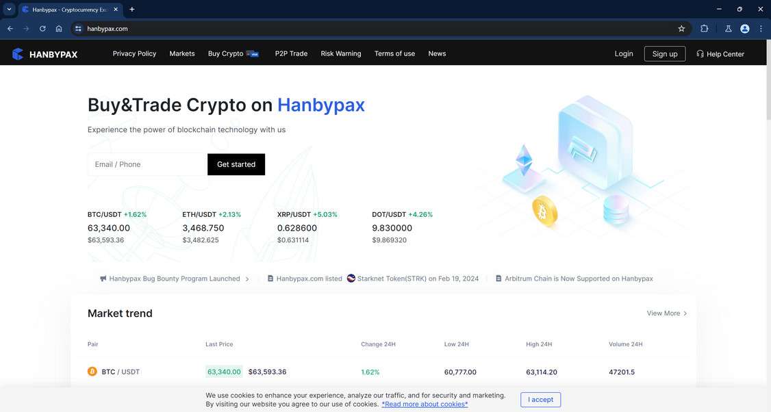Click the 1.62% change value in table
The image size is (771, 412).
[x=370, y=372]
